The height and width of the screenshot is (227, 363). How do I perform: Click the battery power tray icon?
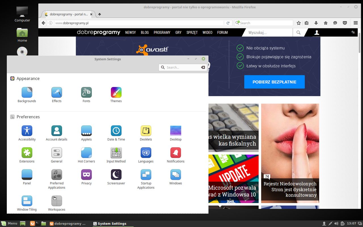343,224
